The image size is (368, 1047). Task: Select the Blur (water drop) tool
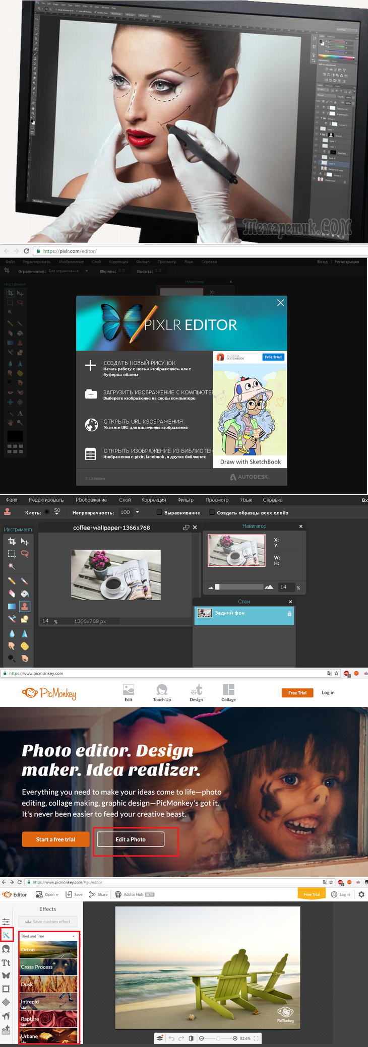(12, 633)
